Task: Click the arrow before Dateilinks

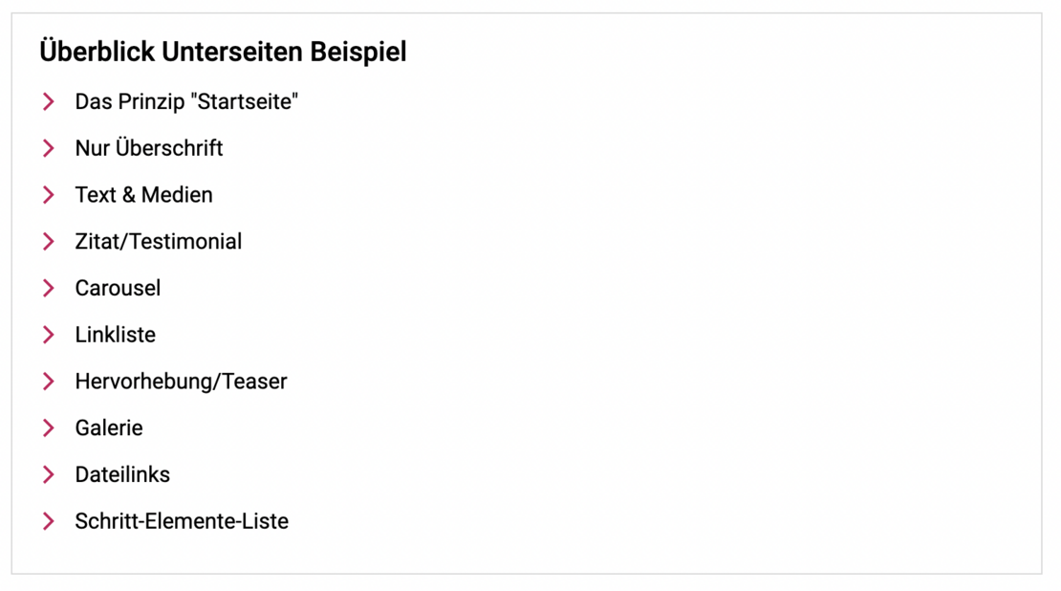Action: pyautogui.click(x=49, y=474)
